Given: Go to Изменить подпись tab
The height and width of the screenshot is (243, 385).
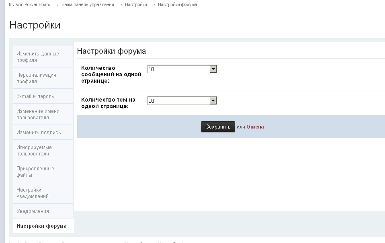Looking at the screenshot, I should pos(39,133).
